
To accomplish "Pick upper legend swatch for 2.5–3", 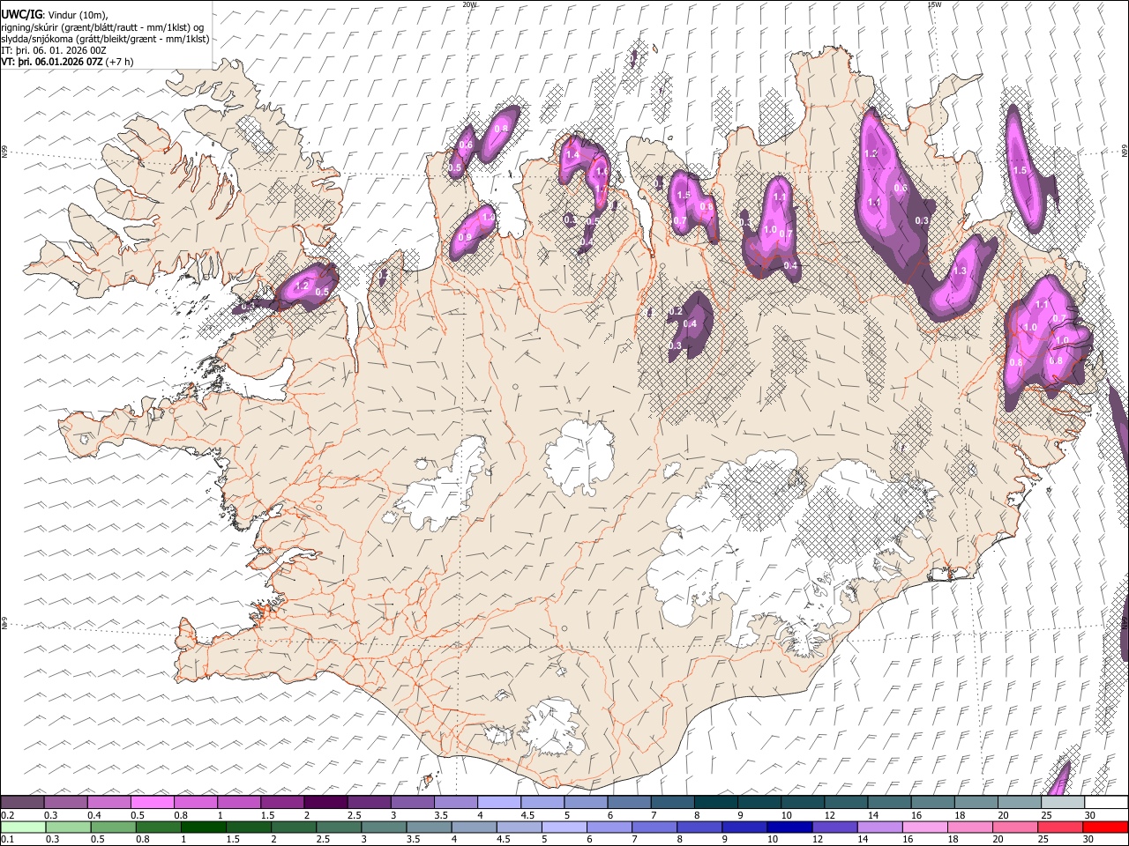I will point(369,802).
